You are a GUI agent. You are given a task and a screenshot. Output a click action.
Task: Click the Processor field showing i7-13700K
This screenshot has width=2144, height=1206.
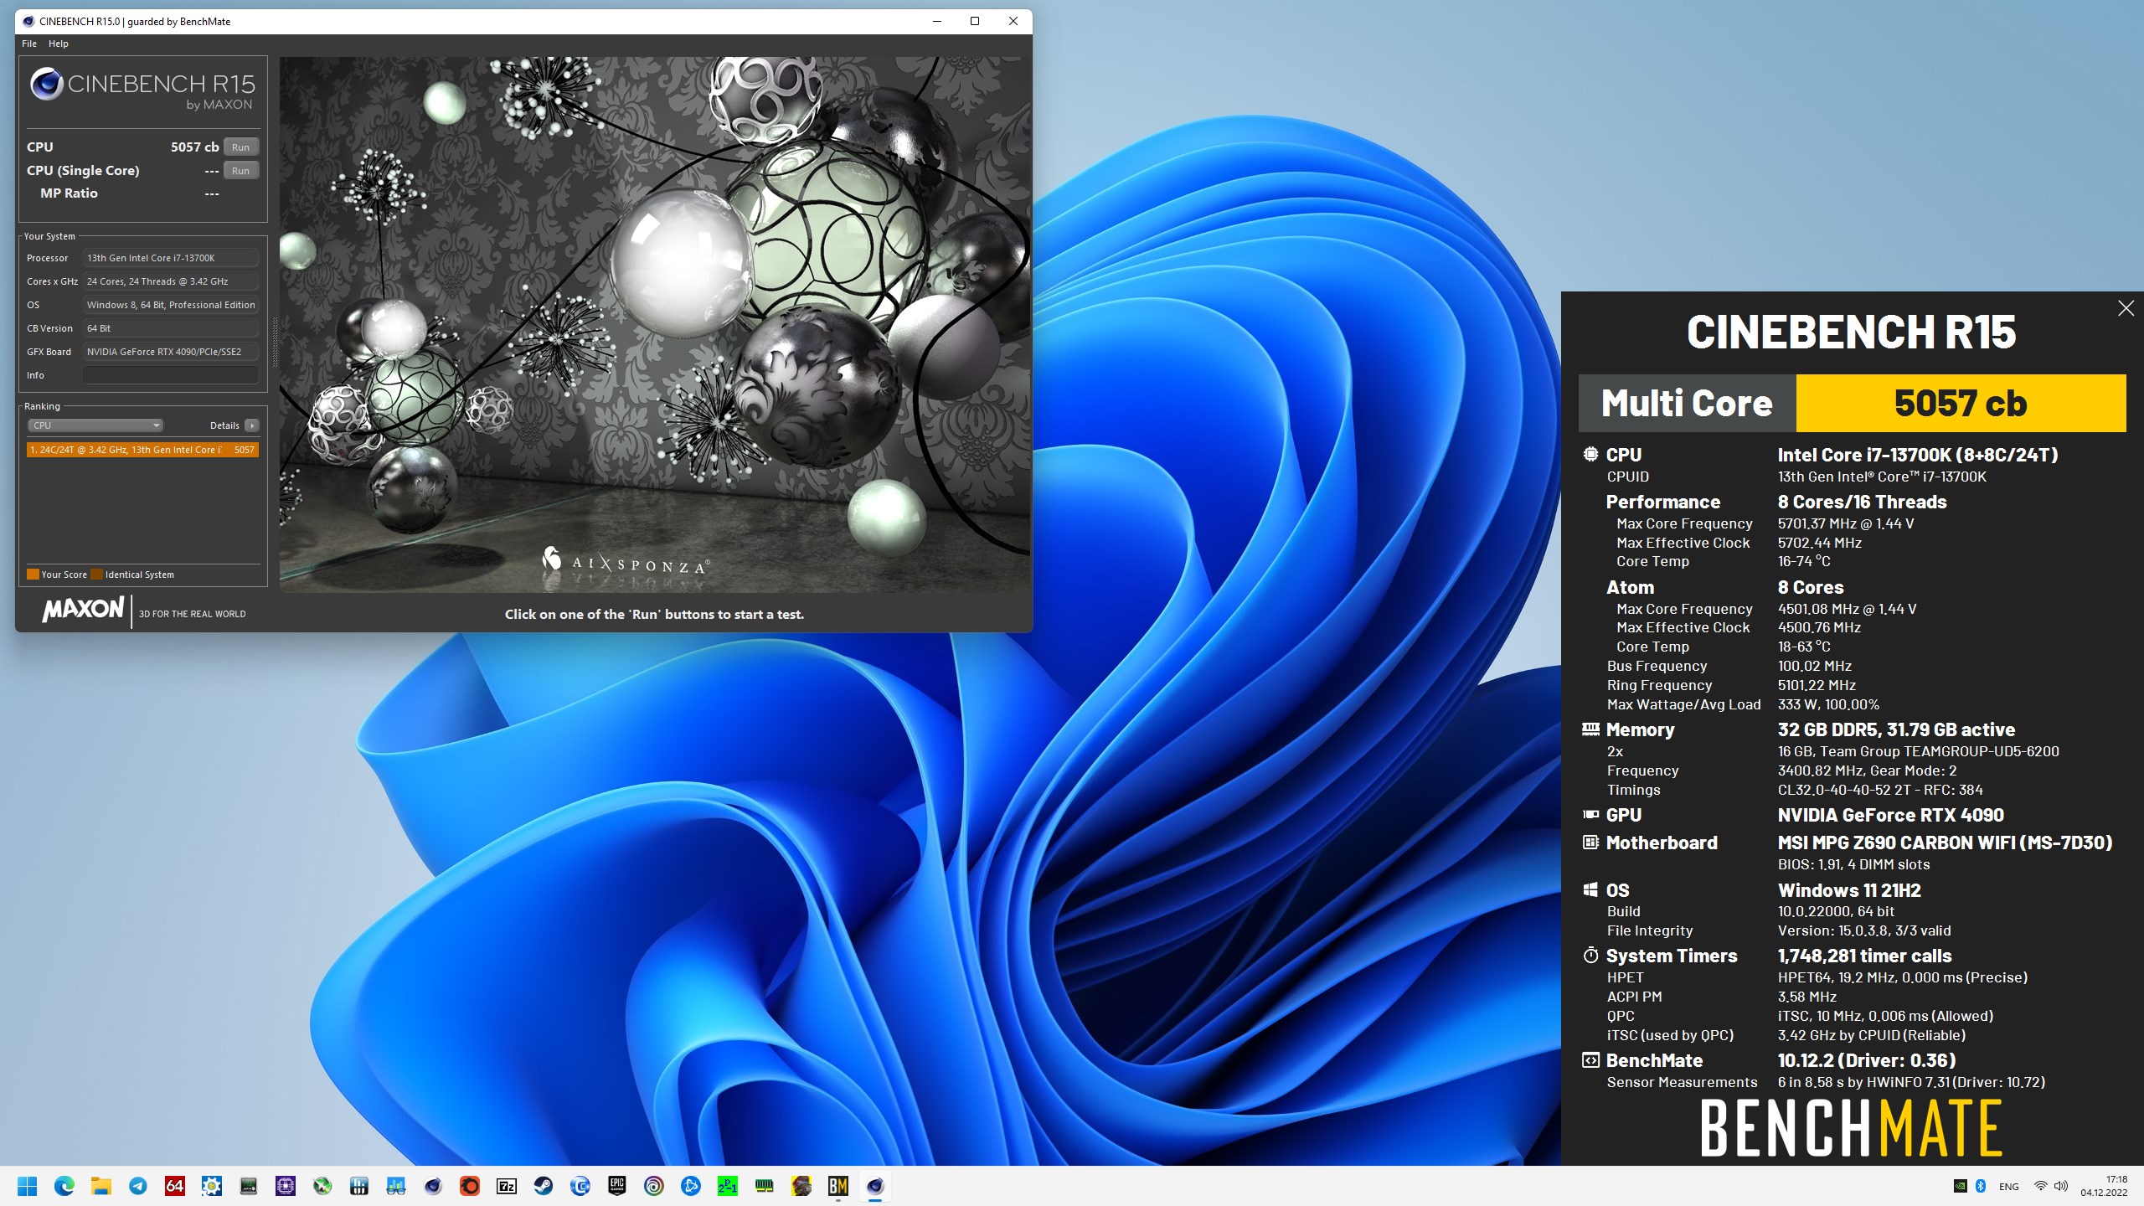[x=171, y=258]
